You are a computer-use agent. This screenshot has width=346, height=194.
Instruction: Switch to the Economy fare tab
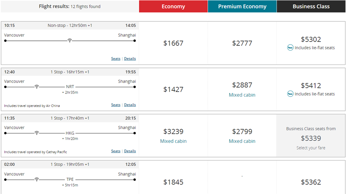[x=173, y=7]
